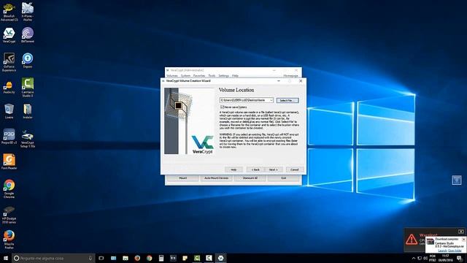Open the Volumes menu in the VeraCrypt window
Image resolution: width=467 pixels, height=263 pixels.
(x=172, y=76)
